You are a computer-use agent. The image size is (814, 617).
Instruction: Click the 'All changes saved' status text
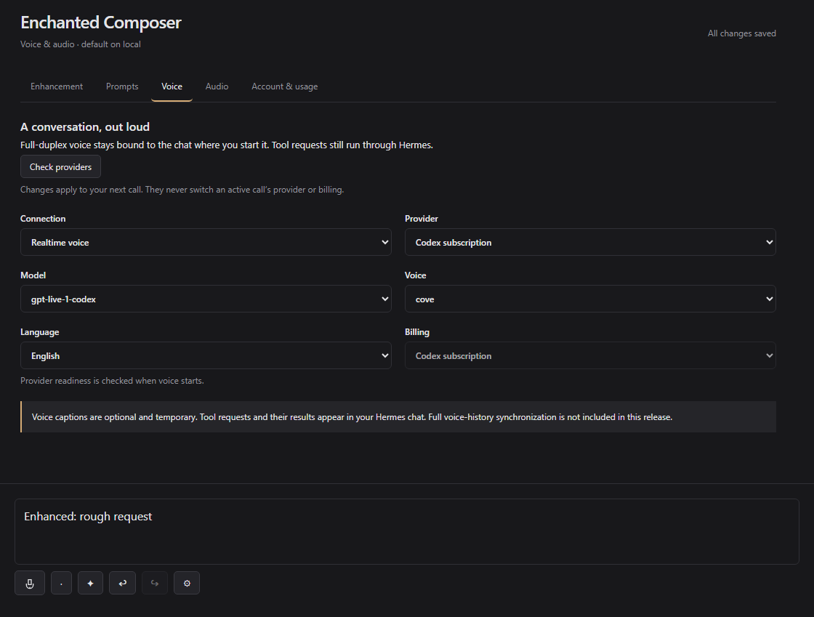tap(742, 33)
